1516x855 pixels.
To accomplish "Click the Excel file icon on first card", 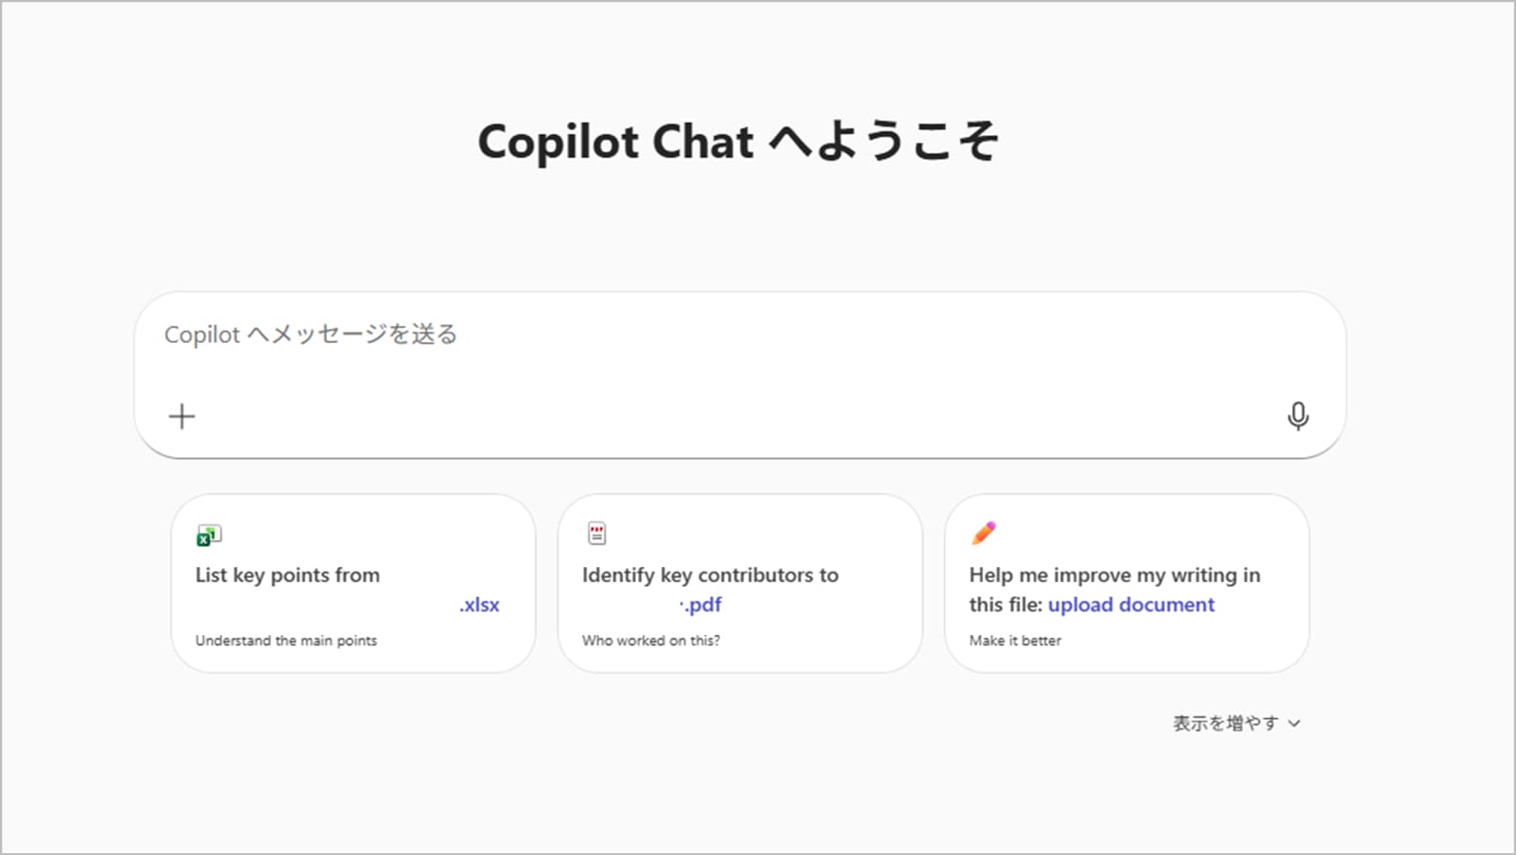I will pos(208,536).
